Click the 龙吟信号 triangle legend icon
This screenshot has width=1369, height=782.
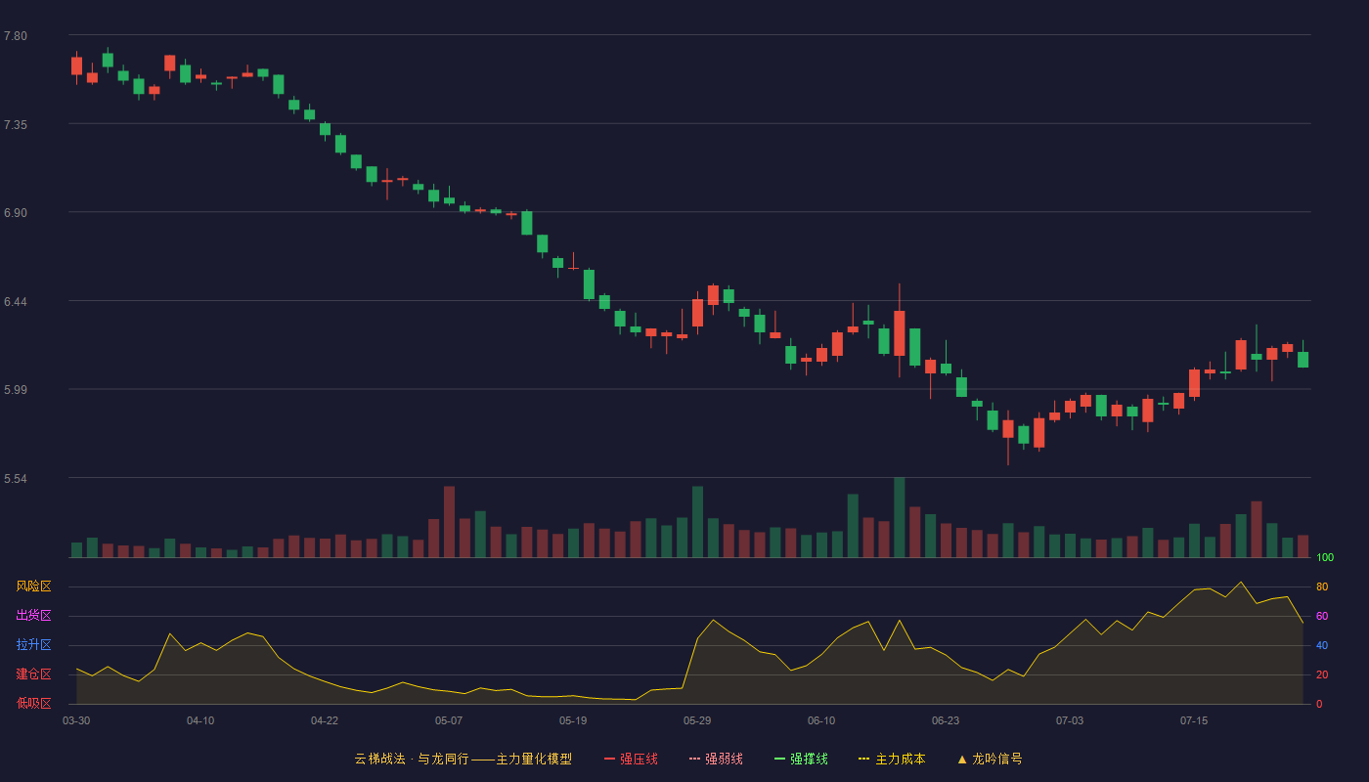(962, 759)
